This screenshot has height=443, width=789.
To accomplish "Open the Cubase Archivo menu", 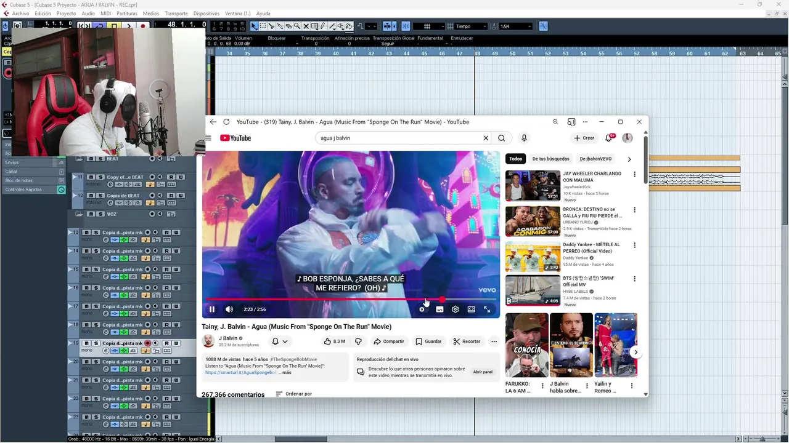I will pos(20,14).
